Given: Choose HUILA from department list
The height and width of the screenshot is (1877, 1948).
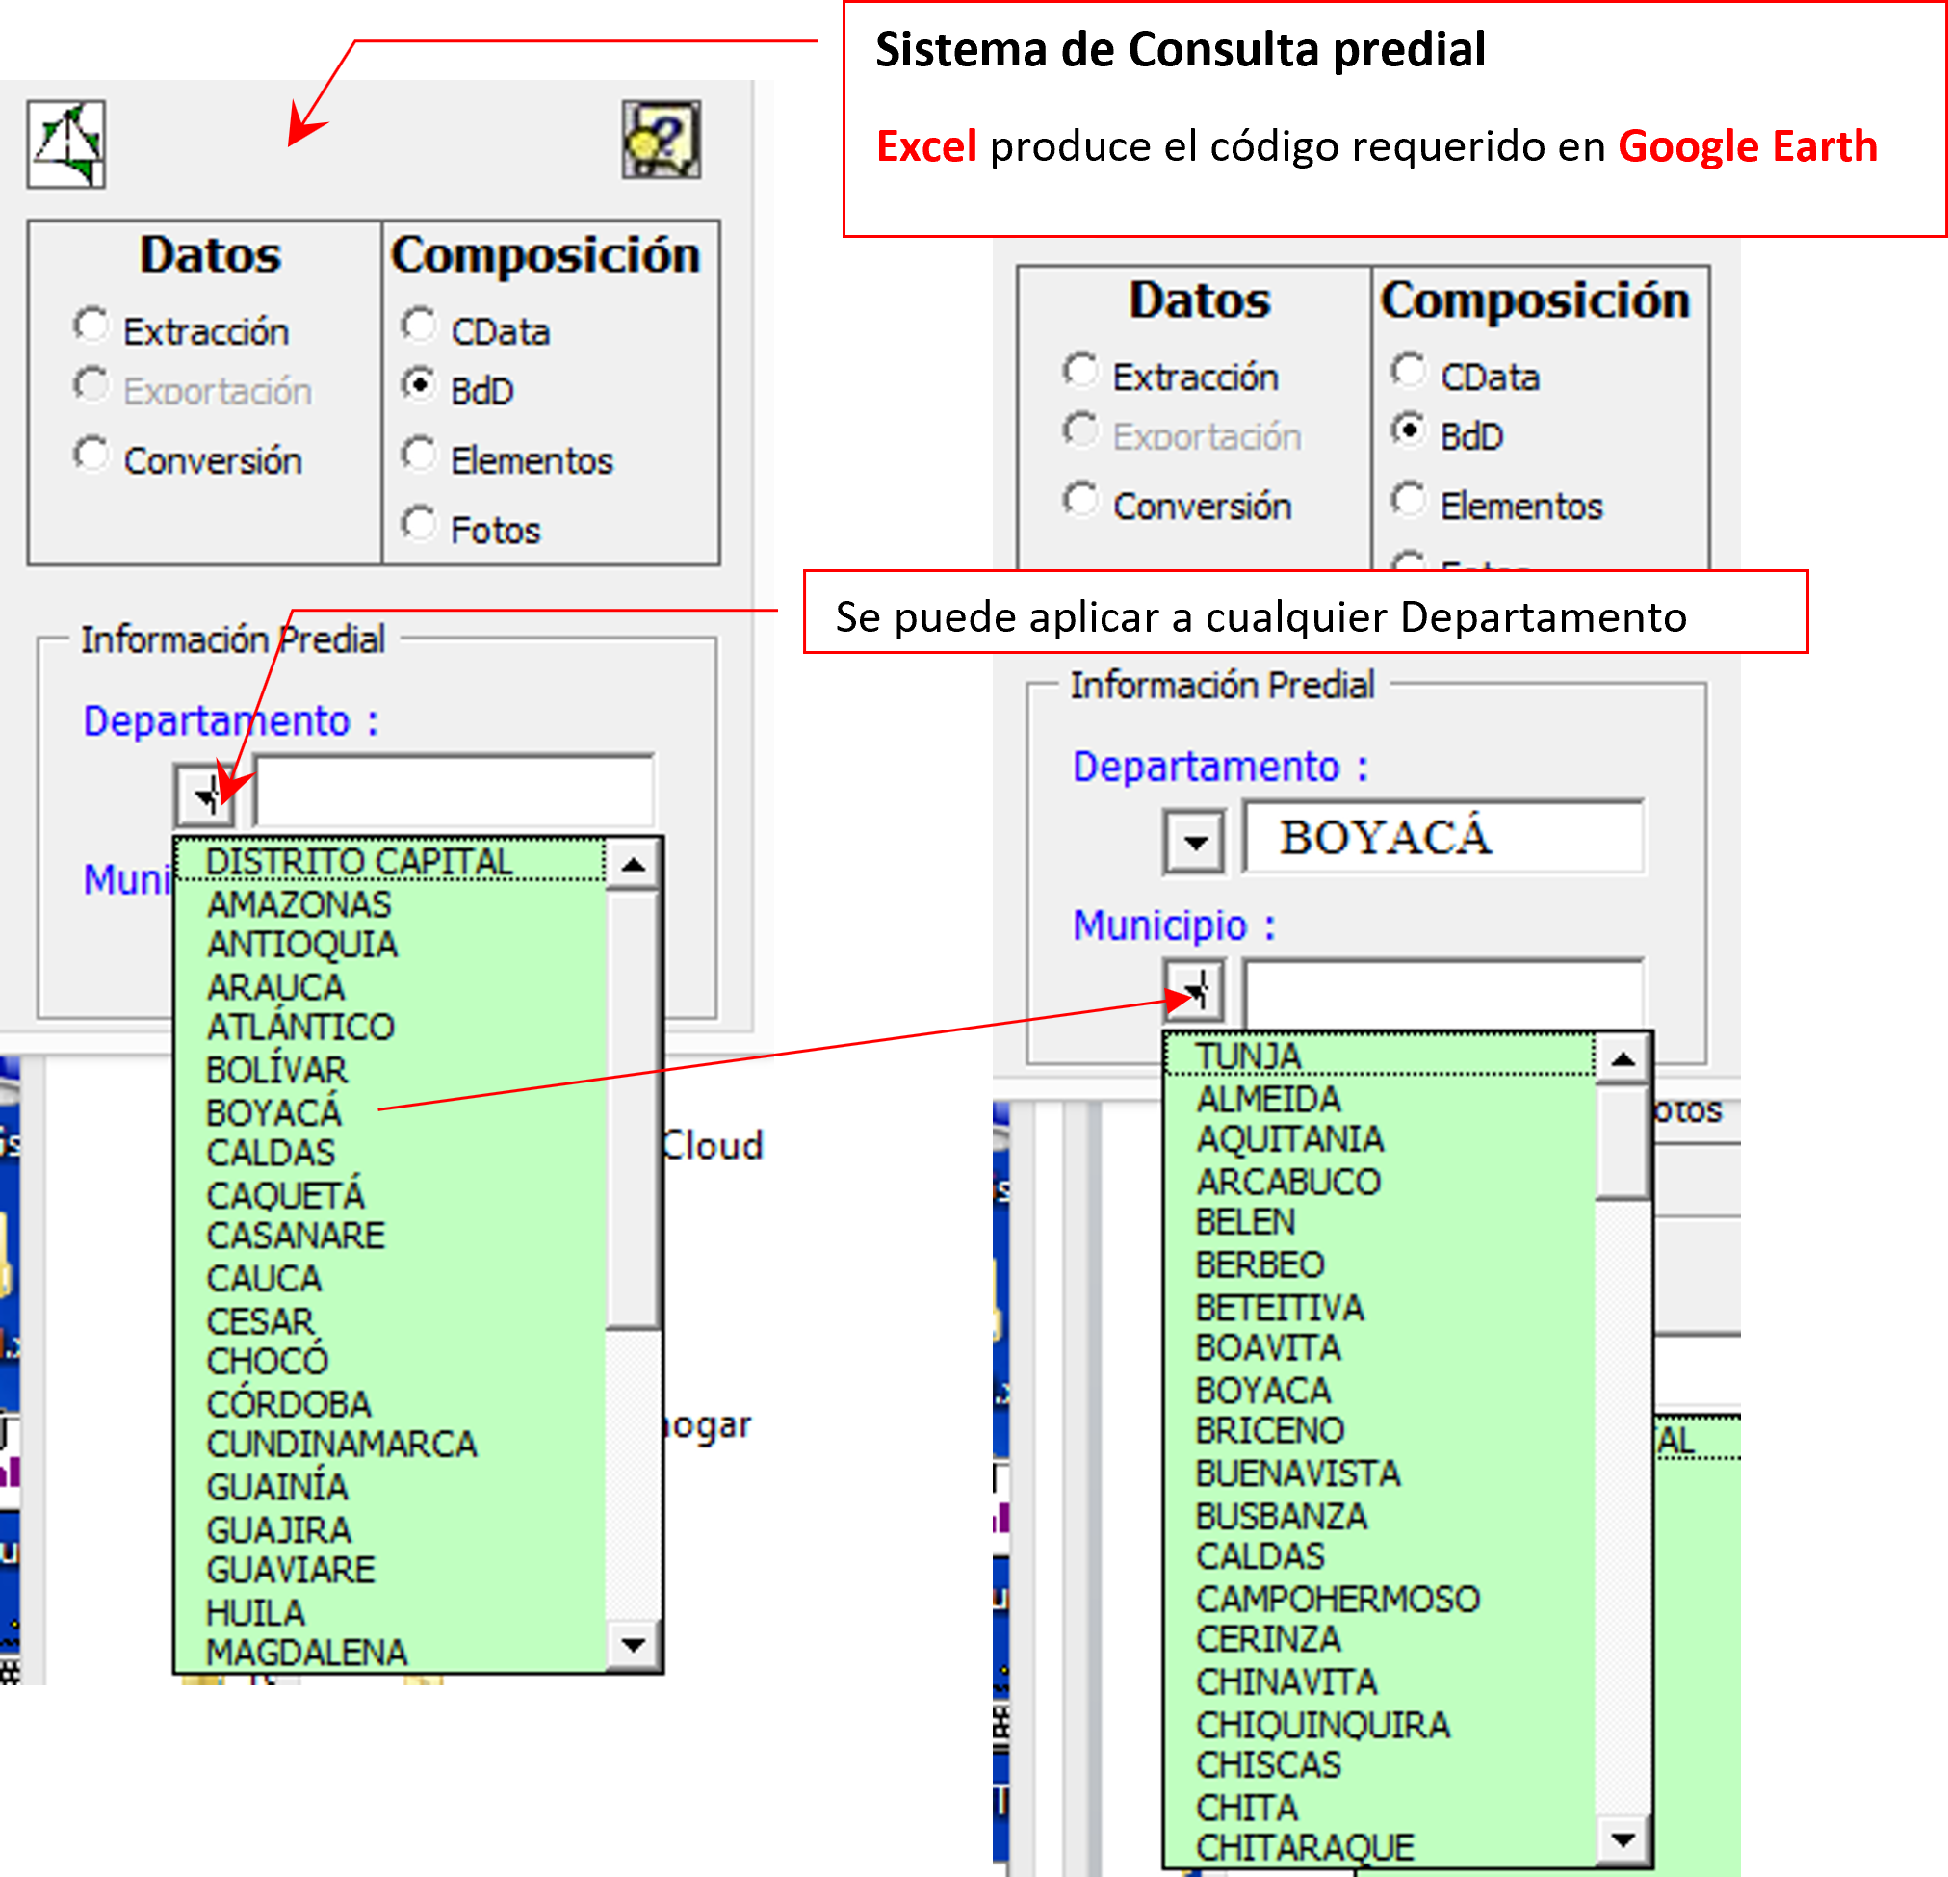Looking at the screenshot, I should [391, 1612].
